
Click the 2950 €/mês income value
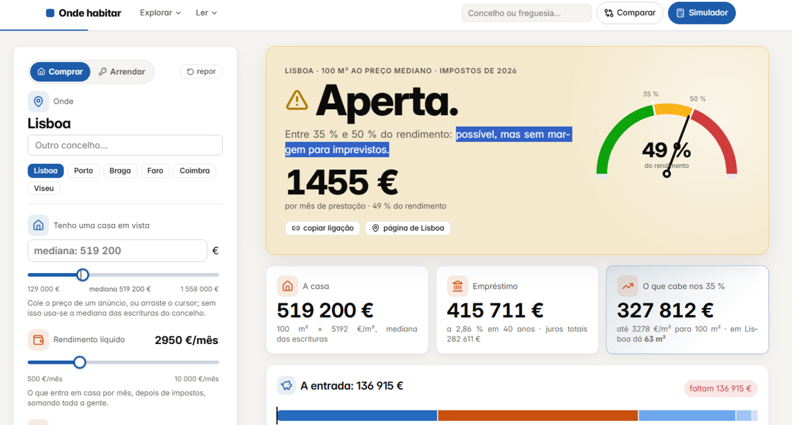click(x=187, y=340)
